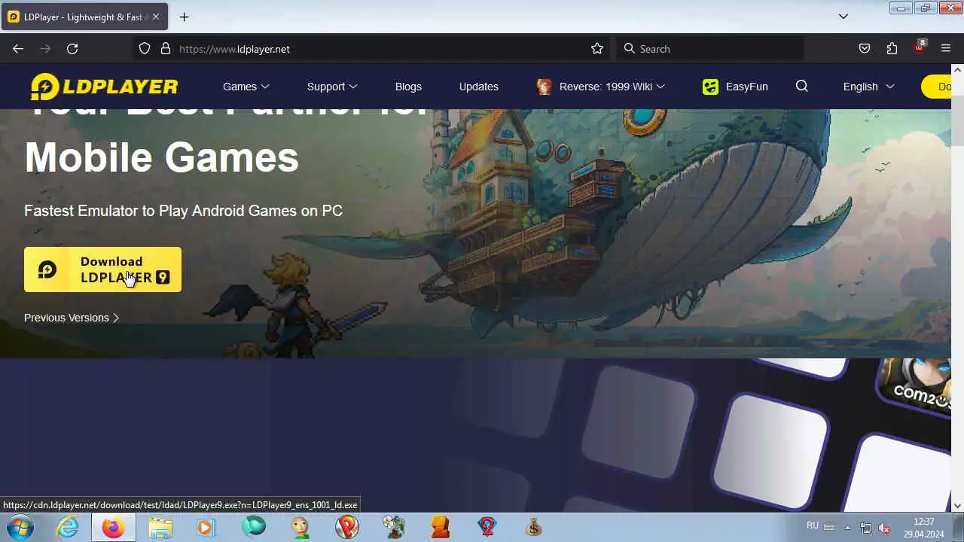
Task: Close the LDPlayer tab
Action: click(x=156, y=17)
